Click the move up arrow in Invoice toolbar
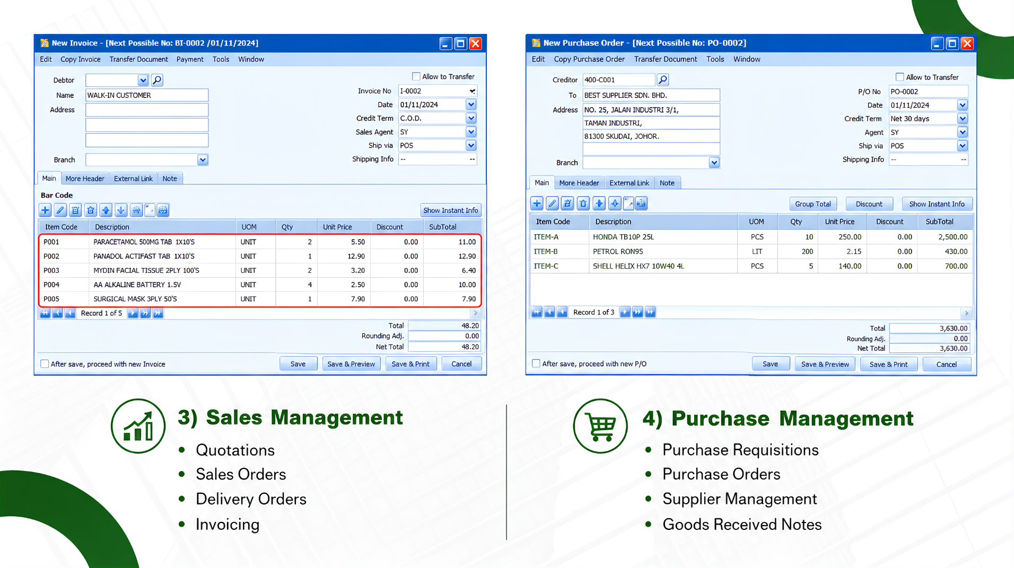 click(x=106, y=210)
